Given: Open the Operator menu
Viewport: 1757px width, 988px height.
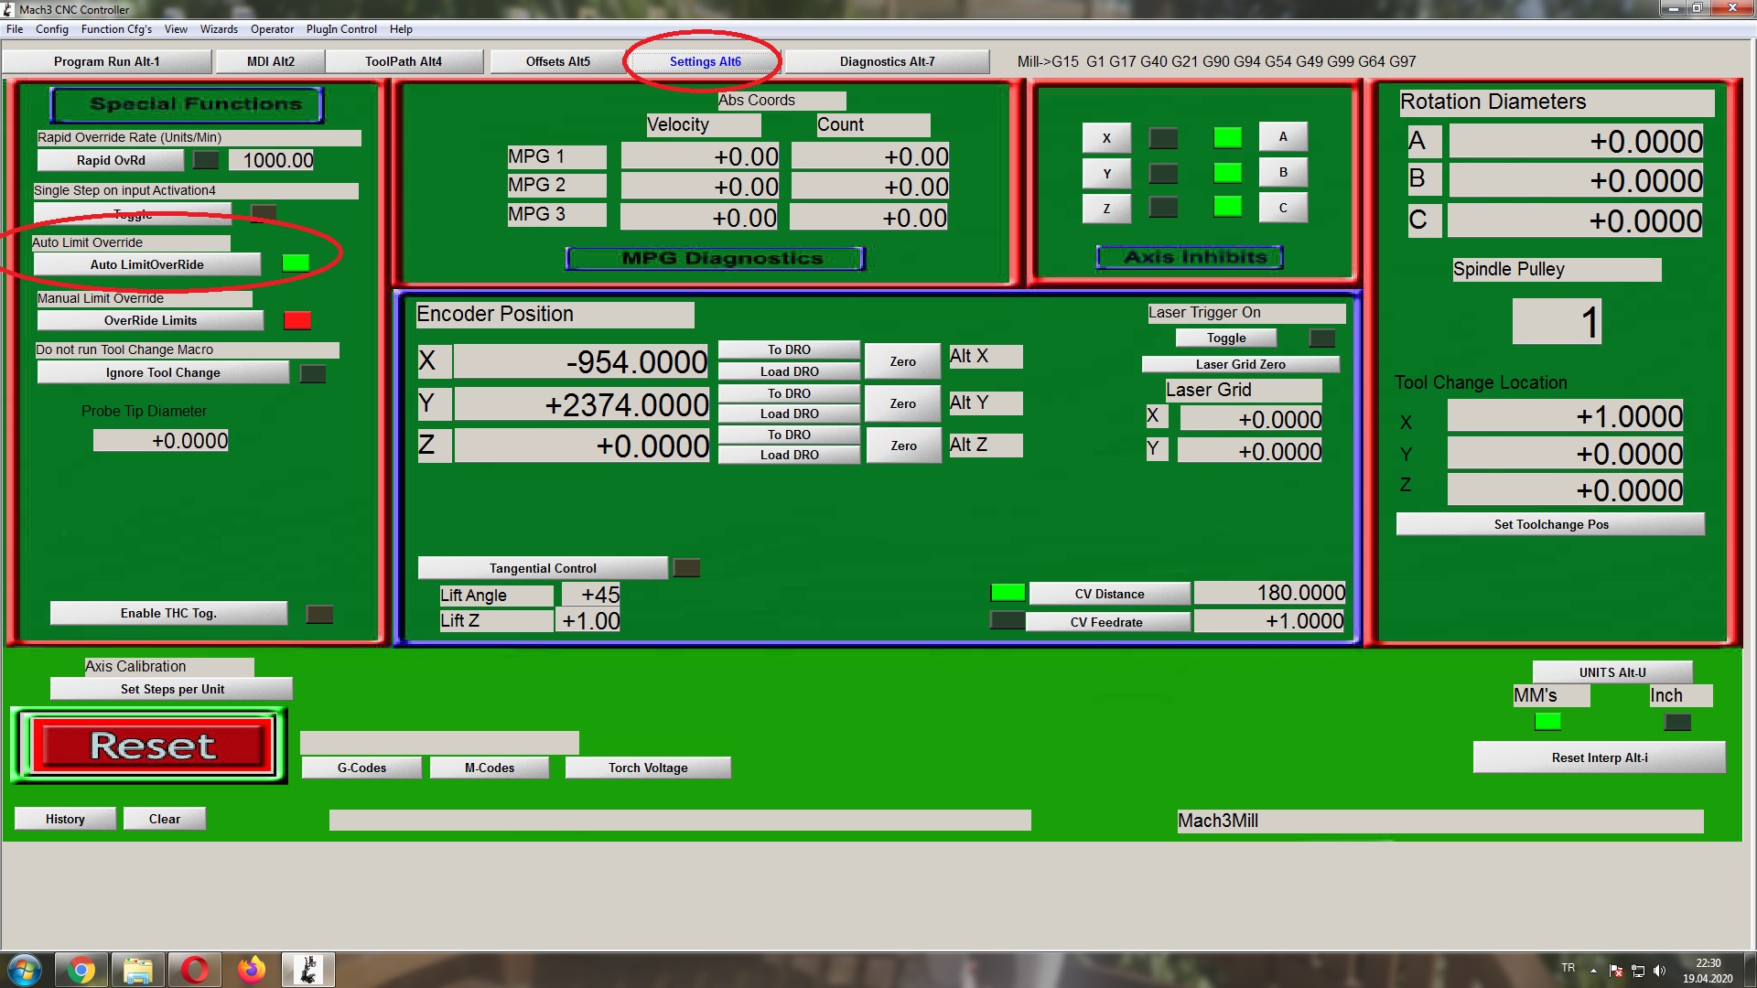Looking at the screenshot, I should [272, 29].
